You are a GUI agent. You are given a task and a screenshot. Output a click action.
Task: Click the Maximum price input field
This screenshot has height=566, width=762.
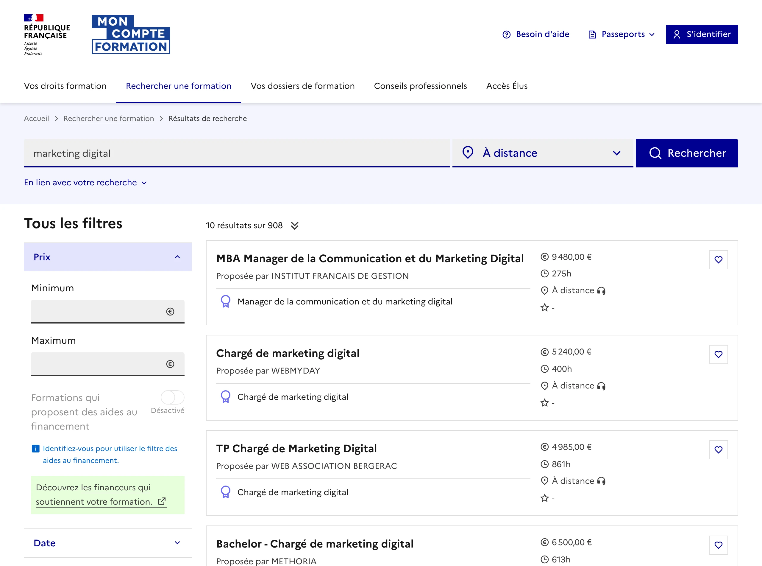tap(107, 364)
